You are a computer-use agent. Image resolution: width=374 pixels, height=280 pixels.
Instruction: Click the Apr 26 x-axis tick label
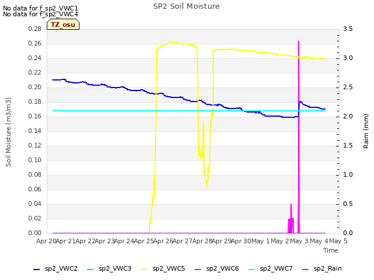164,241
